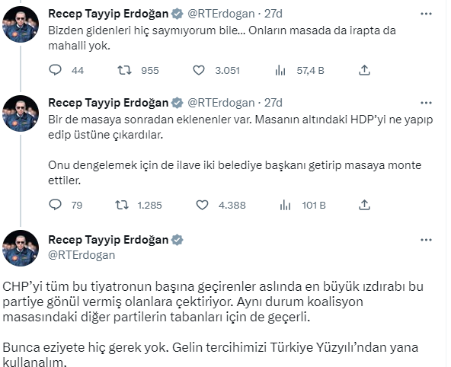Like the first tweet with 3.051 likes
The width and height of the screenshot is (451, 367).
tap(199, 70)
